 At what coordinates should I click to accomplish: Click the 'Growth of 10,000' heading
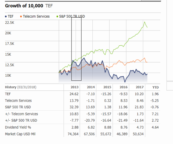click(x=24, y=6)
